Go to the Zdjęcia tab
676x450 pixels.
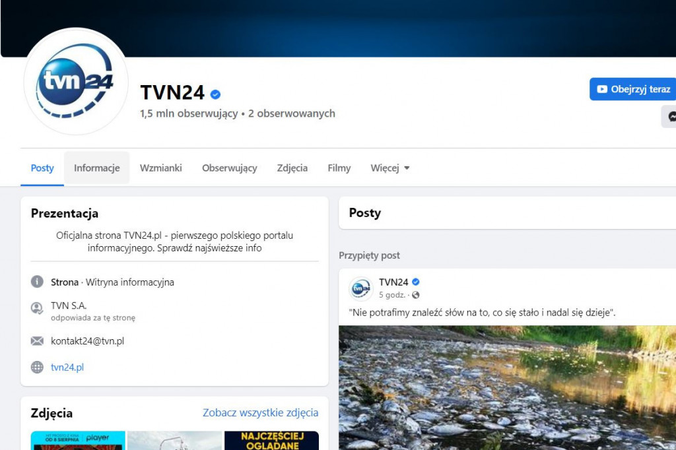click(x=292, y=168)
